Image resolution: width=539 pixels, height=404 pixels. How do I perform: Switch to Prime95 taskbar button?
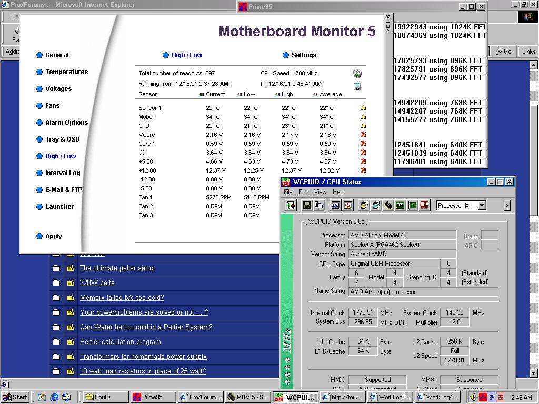pyautogui.click(x=152, y=397)
